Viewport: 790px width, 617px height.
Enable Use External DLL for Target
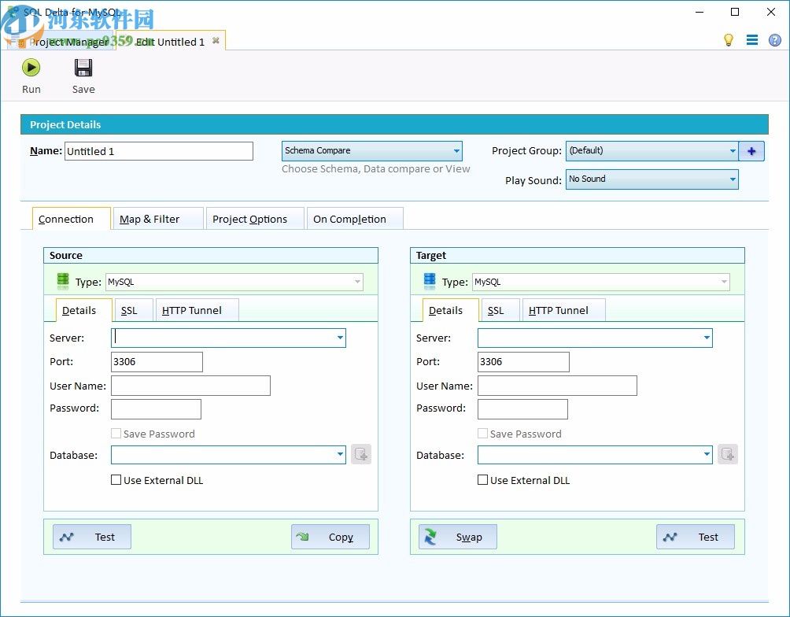pos(482,479)
